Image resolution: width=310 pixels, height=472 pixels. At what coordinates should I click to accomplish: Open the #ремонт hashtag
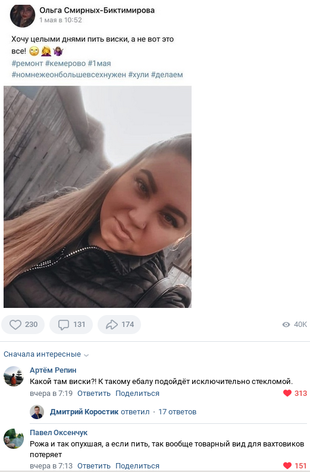pyautogui.click(x=27, y=64)
